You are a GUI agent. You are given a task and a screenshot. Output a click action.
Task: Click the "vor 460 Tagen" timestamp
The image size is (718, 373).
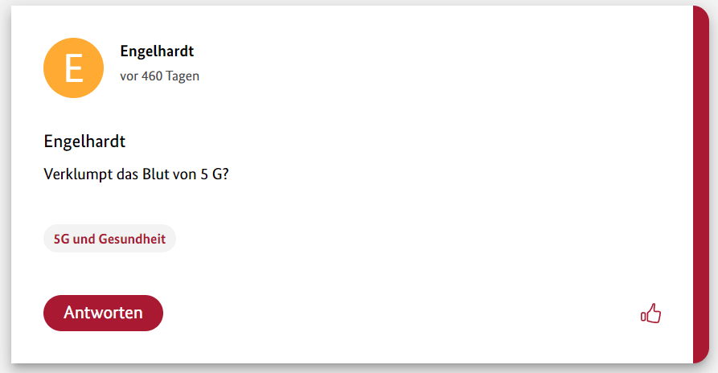coord(159,76)
